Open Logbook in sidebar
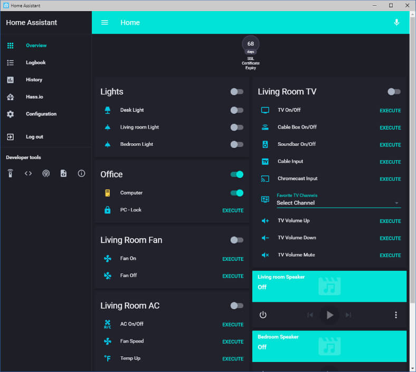 pyautogui.click(x=46, y=63)
